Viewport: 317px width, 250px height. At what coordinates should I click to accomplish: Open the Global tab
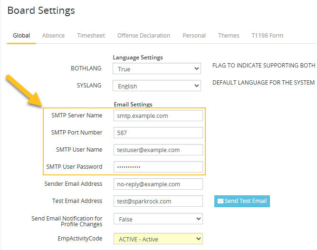pos(21,36)
